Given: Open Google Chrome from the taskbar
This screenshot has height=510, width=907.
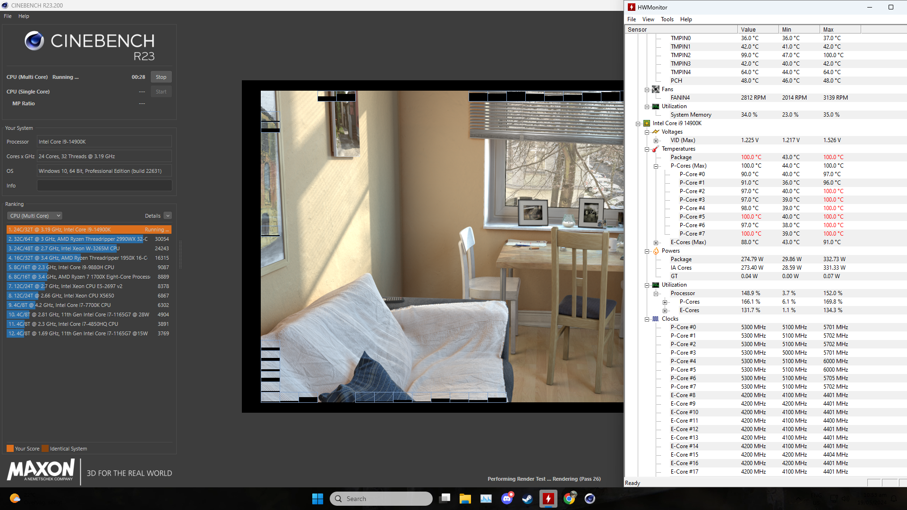Looking at the screenshot, I should [569, 499].
